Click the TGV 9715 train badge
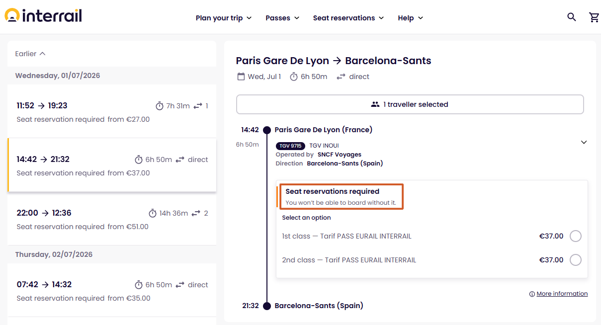Image resolution: width=601 pixels, height=325 pixels. [x=290, y=146]
